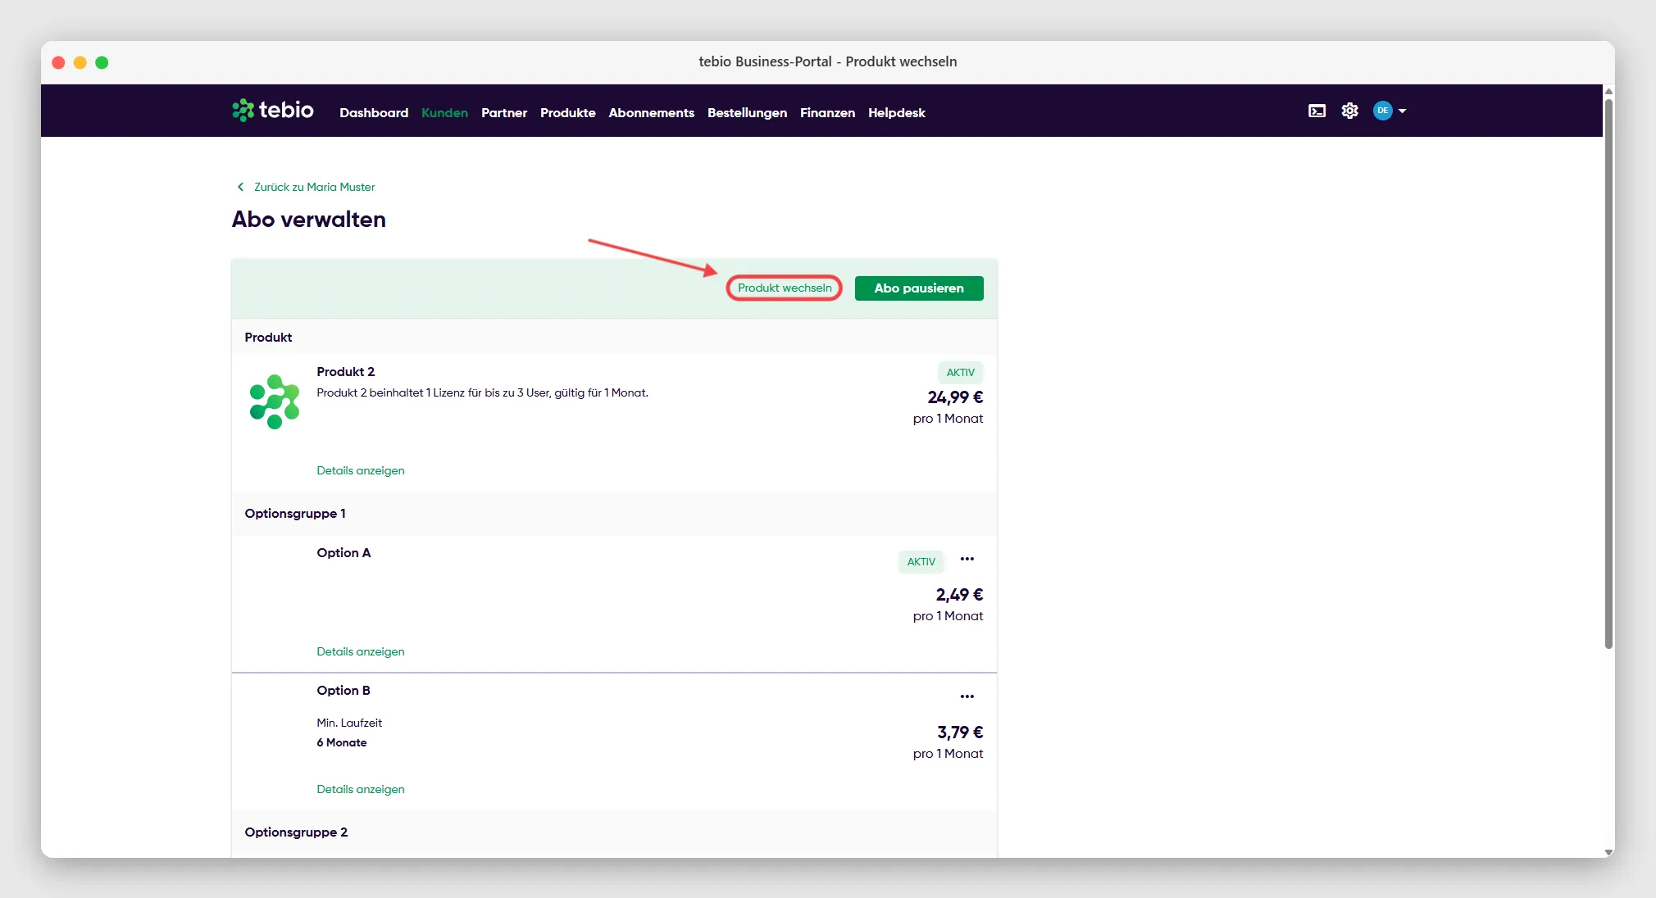The image size is (1656, 898).
Task: Show details for Option B
Action: [361, 789]
